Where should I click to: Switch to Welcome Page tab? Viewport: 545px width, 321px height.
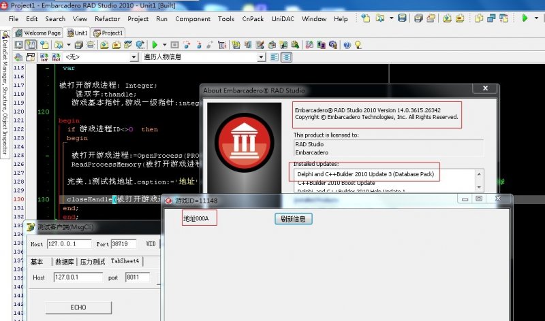(38, 33)
